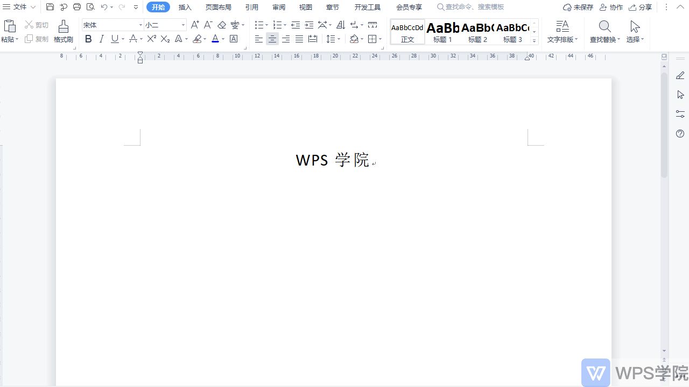Open the font name dropdown
This screenshot has width=689, height=387.
pos(139,25)
